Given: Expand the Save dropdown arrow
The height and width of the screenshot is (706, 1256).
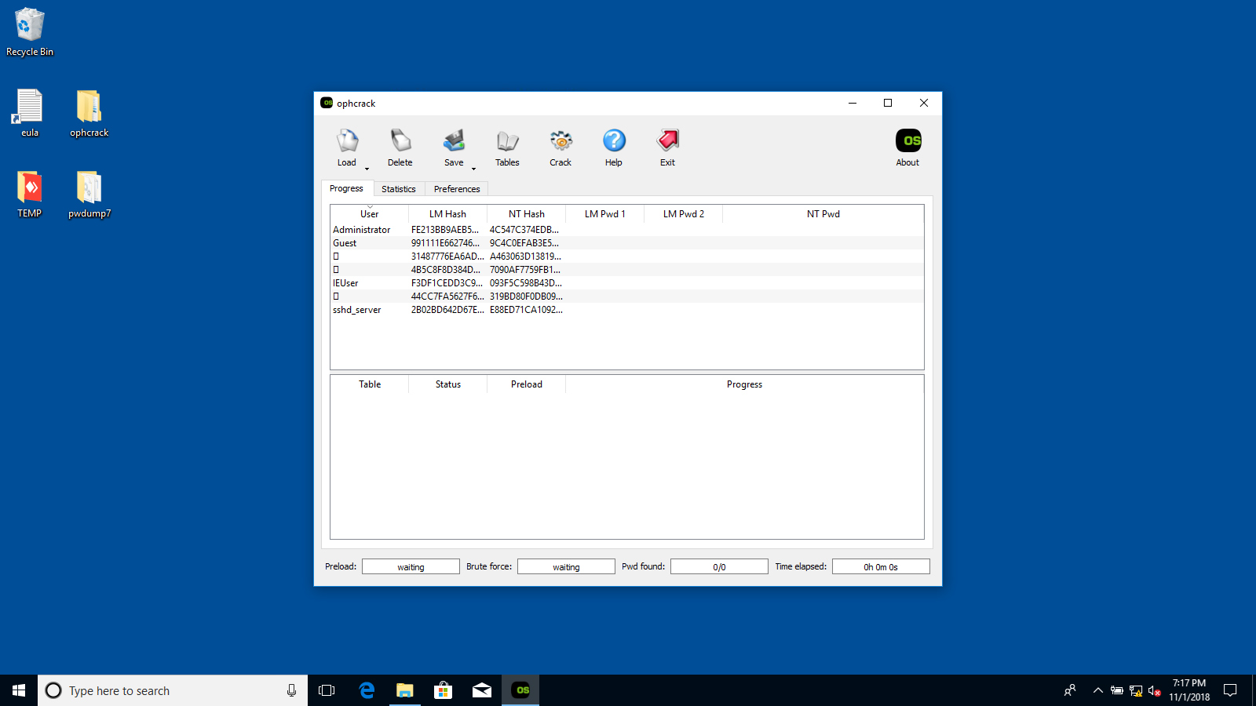Looking at the screenshot, I should click(473, 169).
